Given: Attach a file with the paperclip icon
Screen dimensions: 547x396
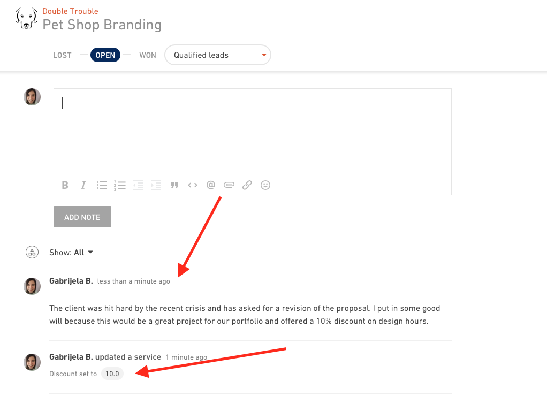Looking at the screenshot, I should [x=229, y=185].
